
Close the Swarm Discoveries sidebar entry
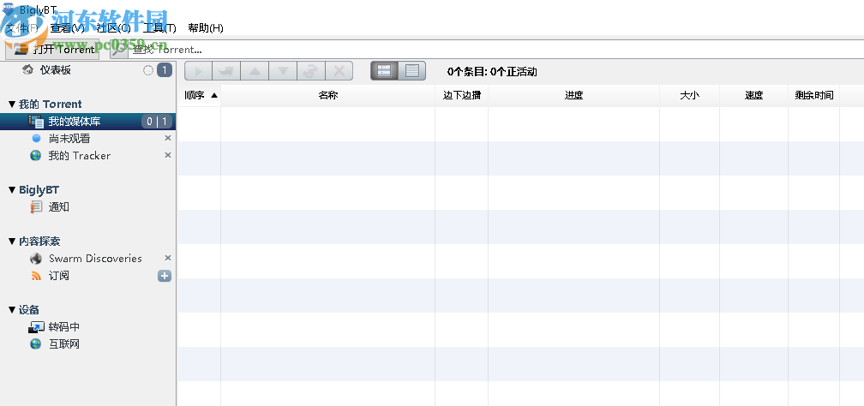point(168,258)
